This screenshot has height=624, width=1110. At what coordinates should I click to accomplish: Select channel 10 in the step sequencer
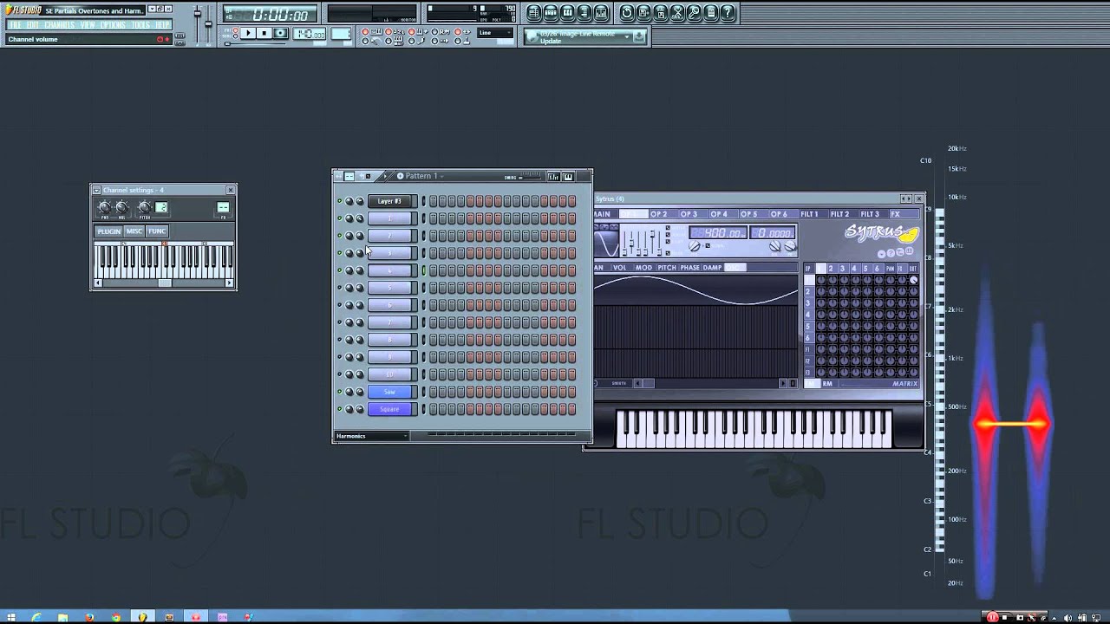[390, 374]
